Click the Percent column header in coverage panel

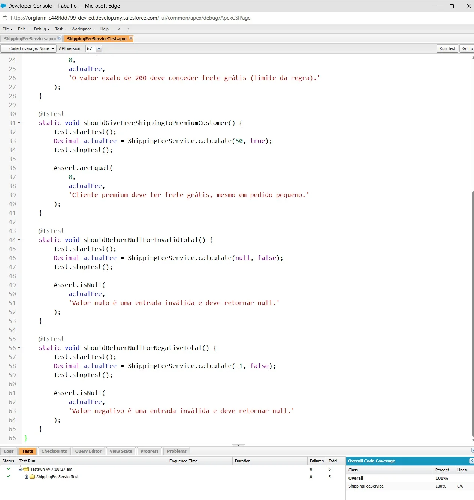click(x=444, y=470)
